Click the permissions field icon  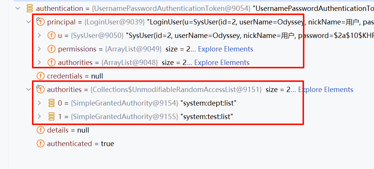[51, 49]
